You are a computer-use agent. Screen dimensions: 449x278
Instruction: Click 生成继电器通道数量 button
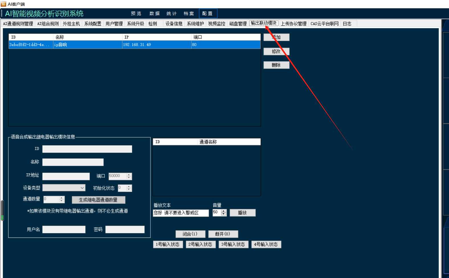click(98, 200)
